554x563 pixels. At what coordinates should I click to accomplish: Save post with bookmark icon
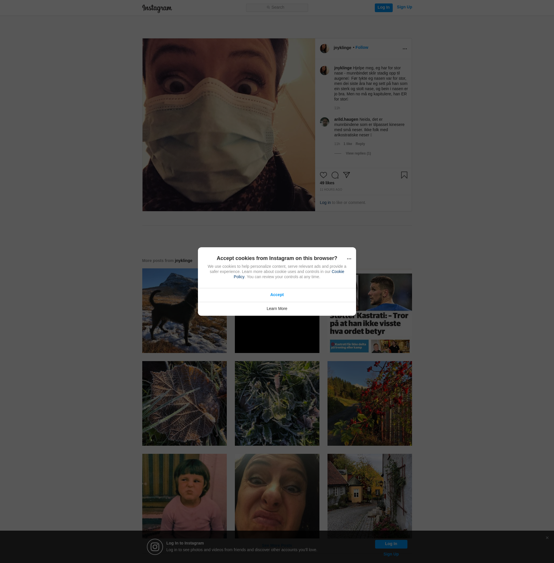pyautogui.click(x=404, y=175)
